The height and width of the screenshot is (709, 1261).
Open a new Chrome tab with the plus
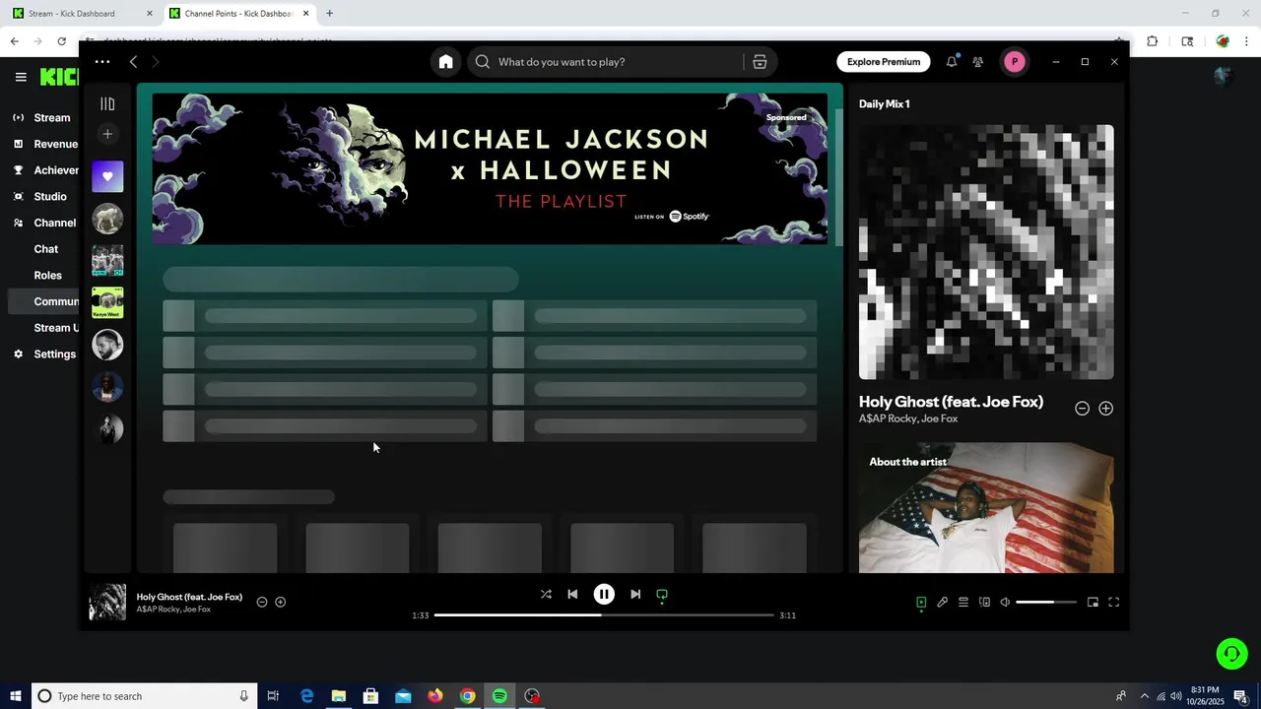[329, 14]
